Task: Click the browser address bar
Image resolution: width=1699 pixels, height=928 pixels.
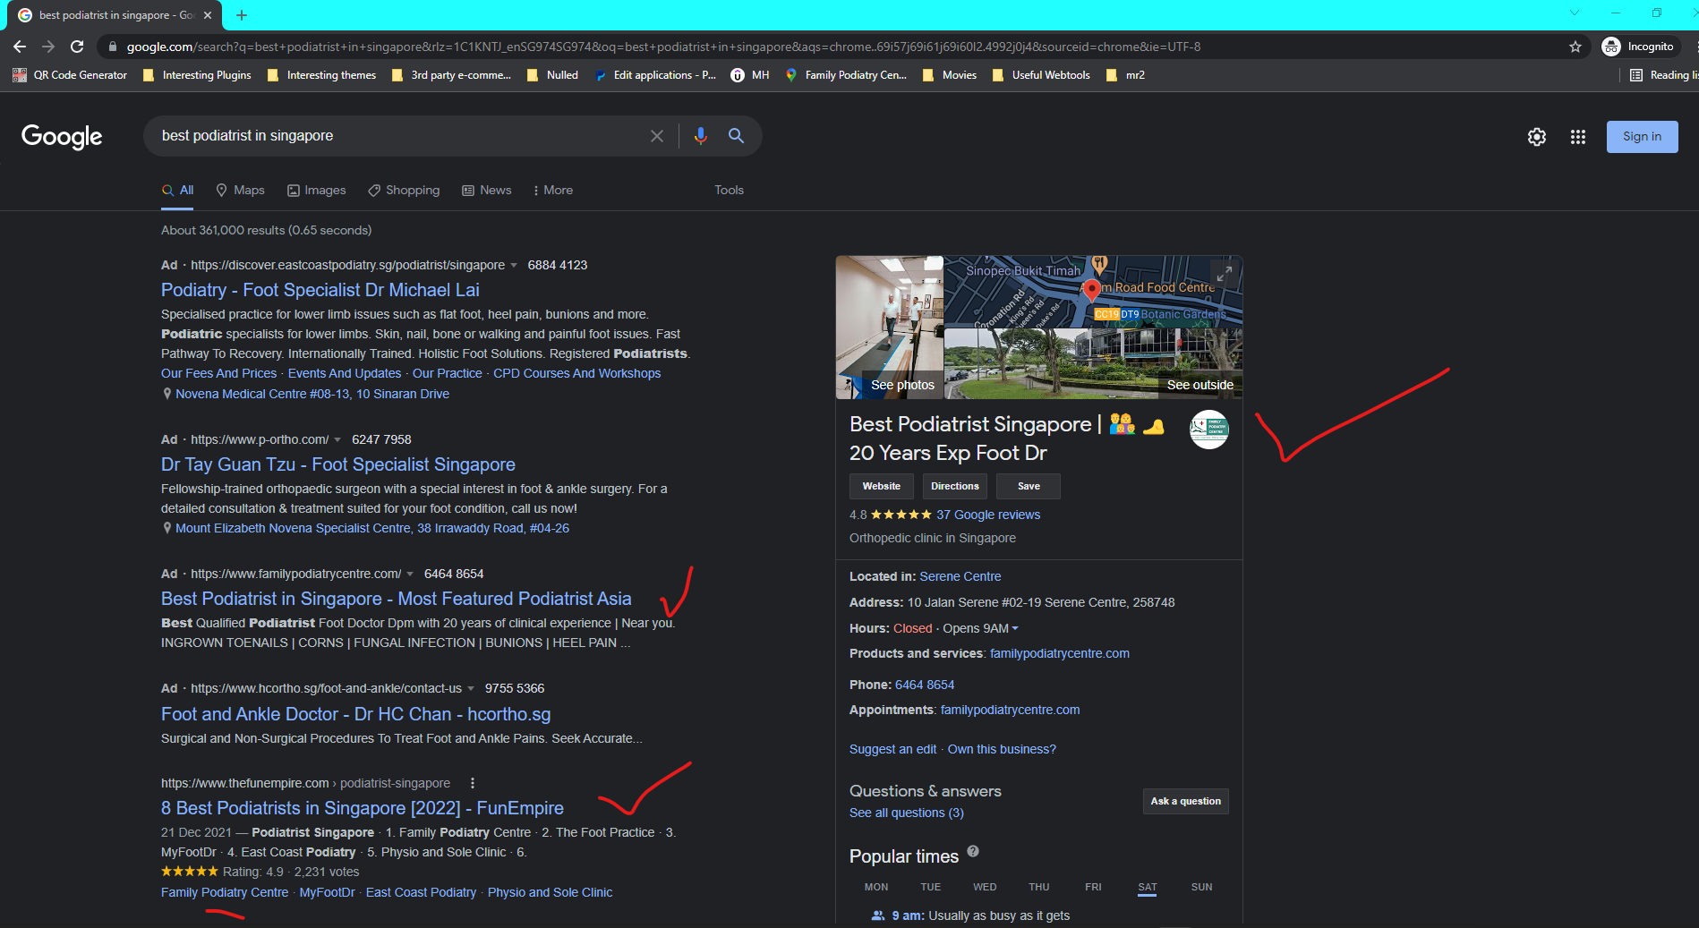Action: point(841,47)
